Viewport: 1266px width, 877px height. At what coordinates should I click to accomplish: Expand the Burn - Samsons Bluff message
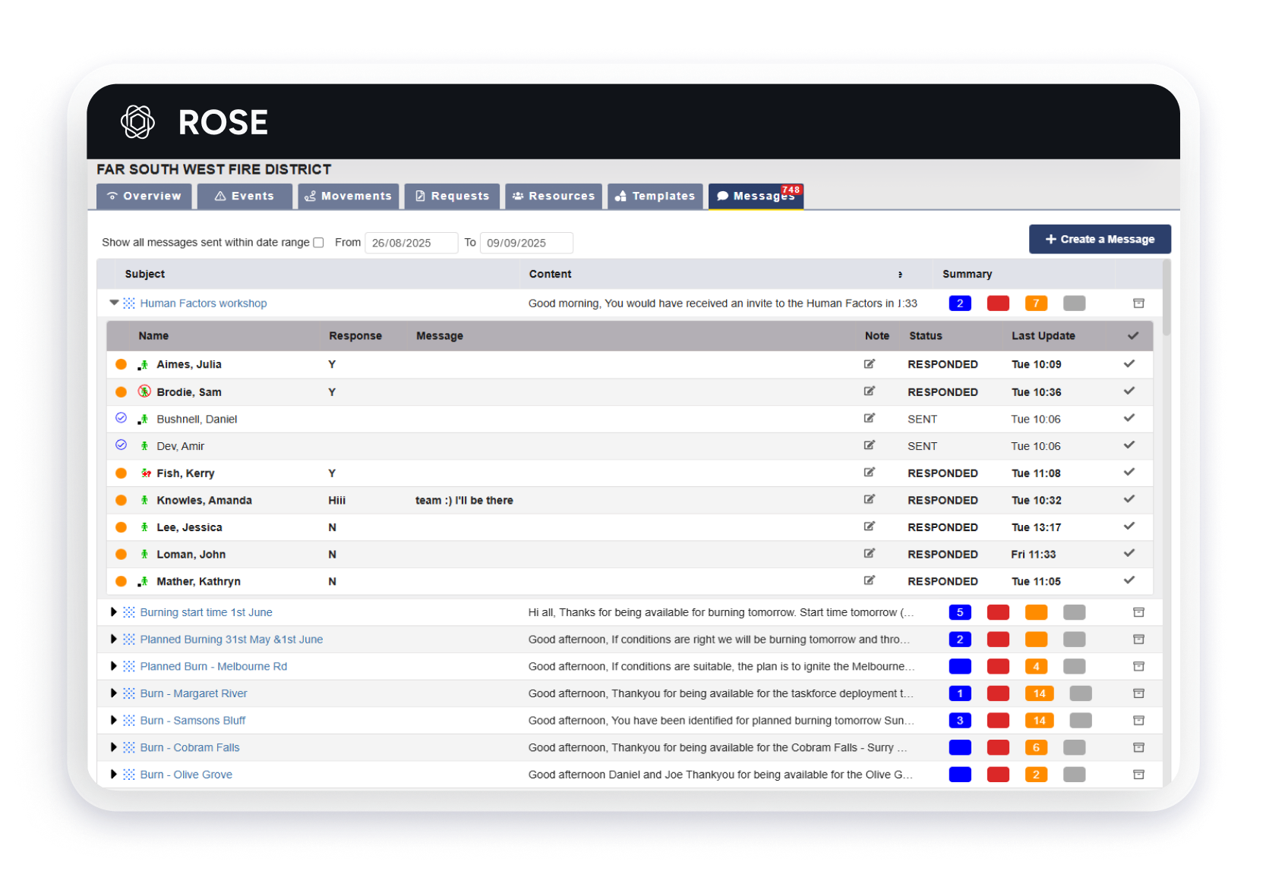[x=113, y=720]
